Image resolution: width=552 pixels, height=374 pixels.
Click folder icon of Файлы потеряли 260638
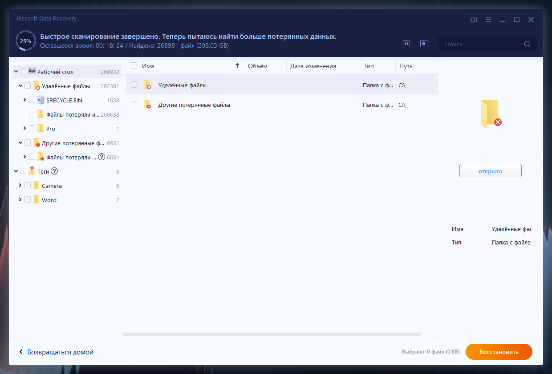pos(41,114)
